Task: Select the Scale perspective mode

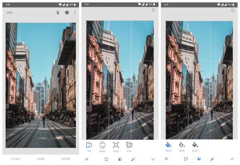Action: click(x=116, y=147)
